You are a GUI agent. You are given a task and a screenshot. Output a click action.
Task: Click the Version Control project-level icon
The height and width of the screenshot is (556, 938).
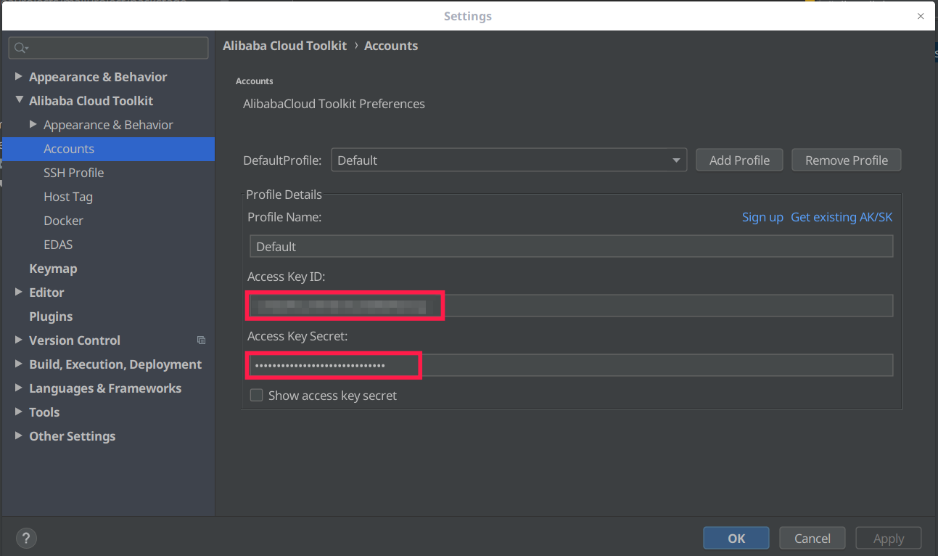[x=202, y=340]
